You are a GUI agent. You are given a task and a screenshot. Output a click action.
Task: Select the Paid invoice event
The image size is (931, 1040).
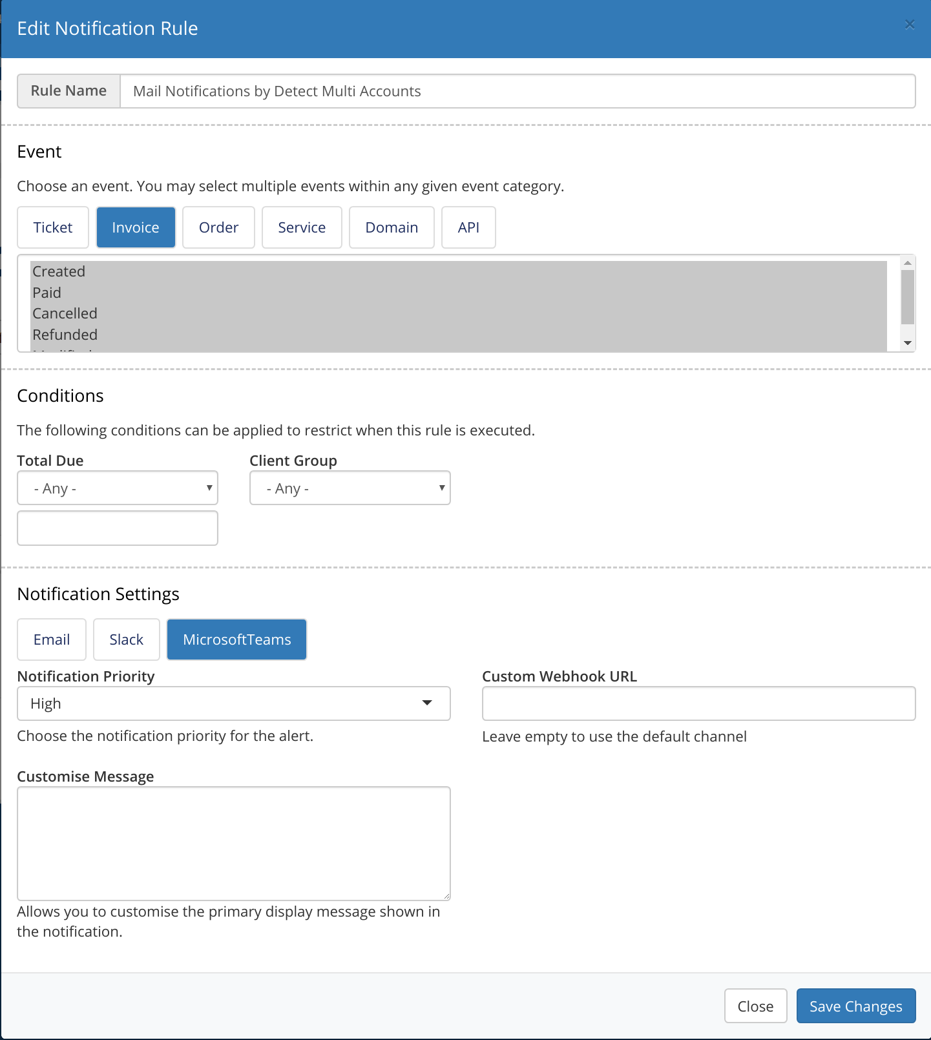pyautogui.click(x=459, y=293)
